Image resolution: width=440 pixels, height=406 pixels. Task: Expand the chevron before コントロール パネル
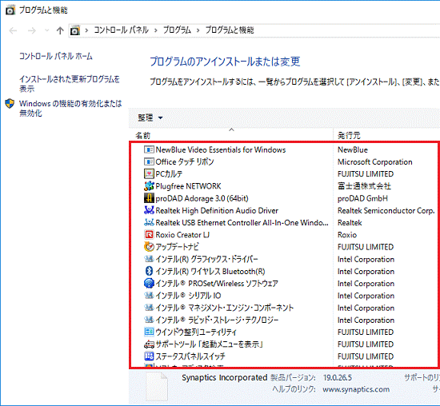point(86,30)
